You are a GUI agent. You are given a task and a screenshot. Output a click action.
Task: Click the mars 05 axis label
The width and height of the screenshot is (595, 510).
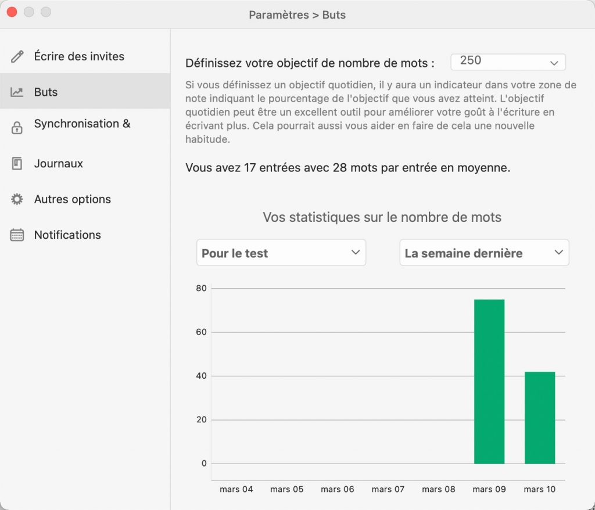click(287, 489)
